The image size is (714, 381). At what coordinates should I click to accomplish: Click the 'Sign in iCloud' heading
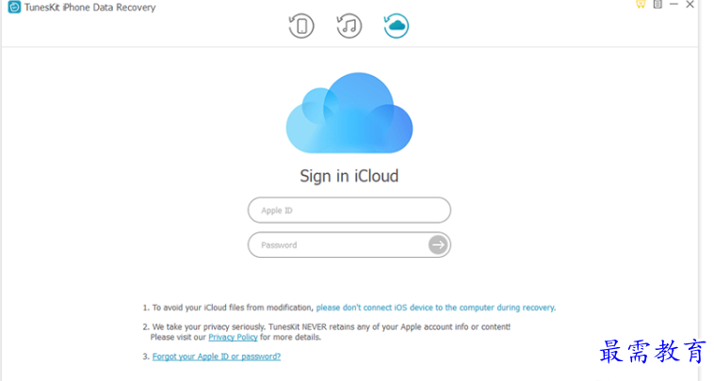tap(349, 176)
